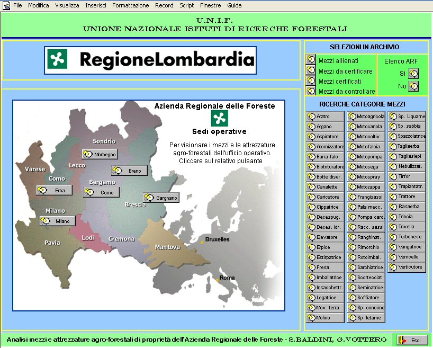Open the Finestre menu

[211, 5]
